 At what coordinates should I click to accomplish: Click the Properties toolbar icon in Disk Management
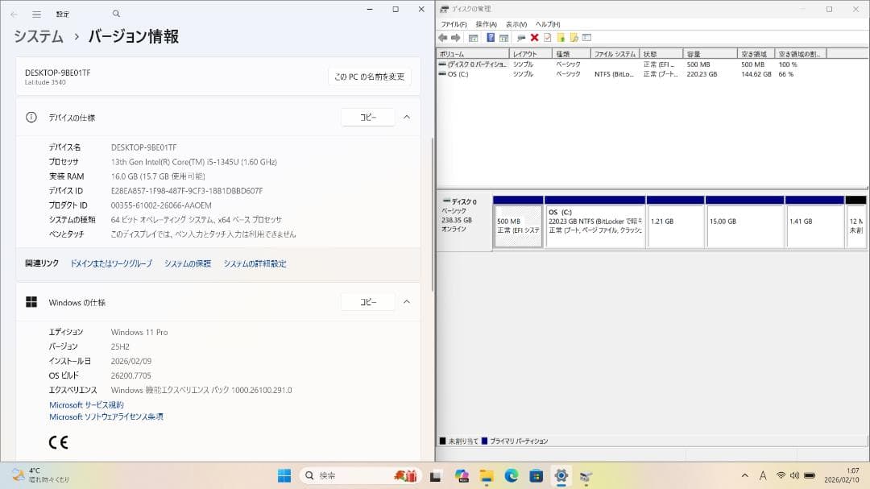[586, 37]
